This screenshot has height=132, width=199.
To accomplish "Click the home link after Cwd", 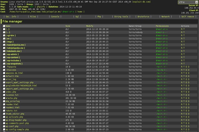I will (80, 12).
